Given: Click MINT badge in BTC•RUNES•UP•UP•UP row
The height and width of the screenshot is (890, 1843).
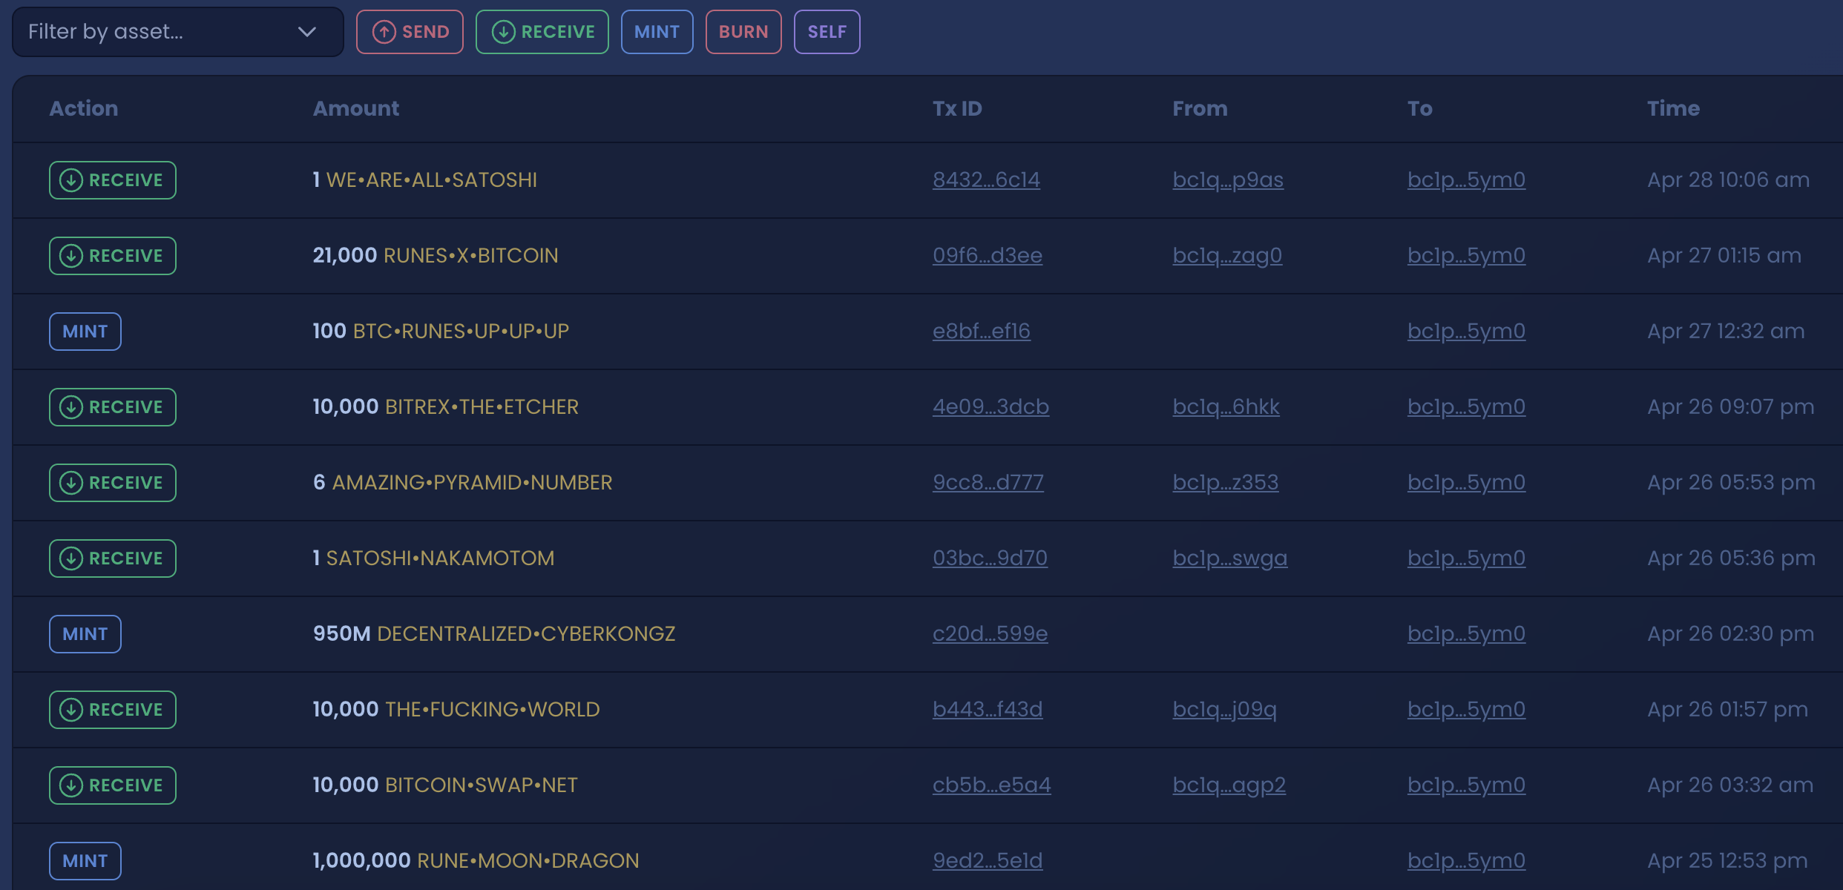Looking at the screenshot, I should pos(85,332).
